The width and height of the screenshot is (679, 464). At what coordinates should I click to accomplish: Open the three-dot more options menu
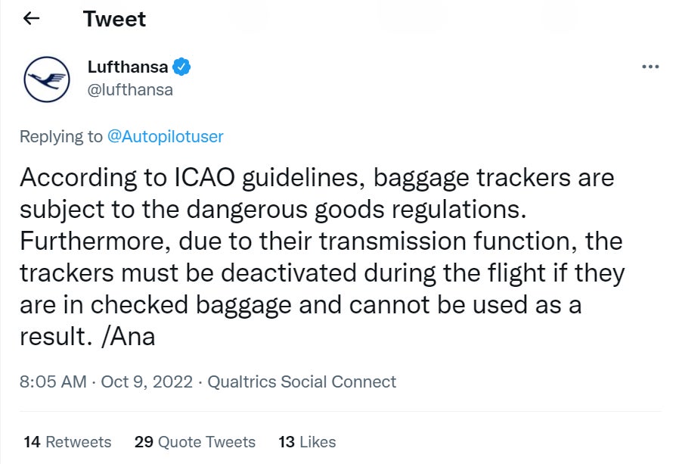[x=650, y=67]
